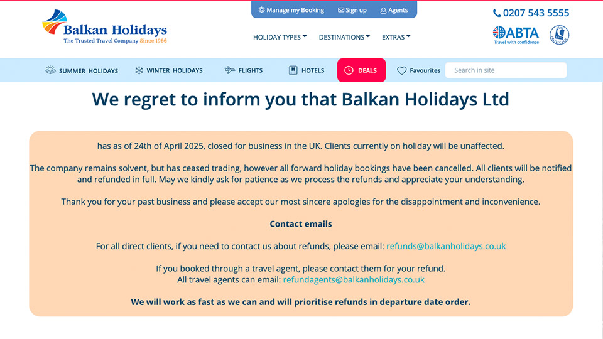The image size is (603, 339).
Task: Go to the Agents page
Action: click(394, 10)
